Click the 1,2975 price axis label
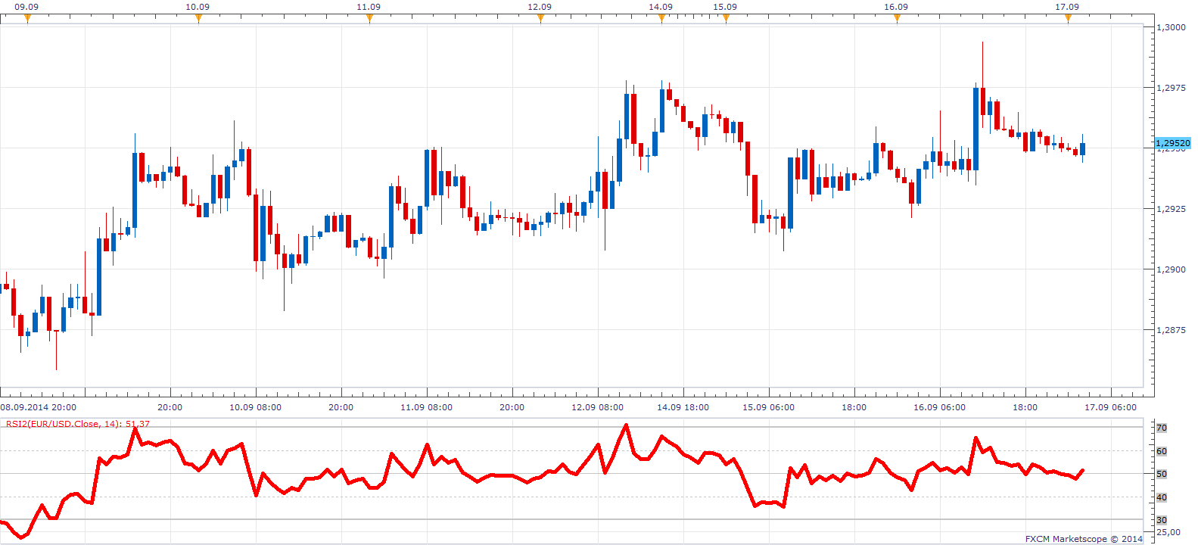This screenshot has height=545, width=1198. (1172, 88)
